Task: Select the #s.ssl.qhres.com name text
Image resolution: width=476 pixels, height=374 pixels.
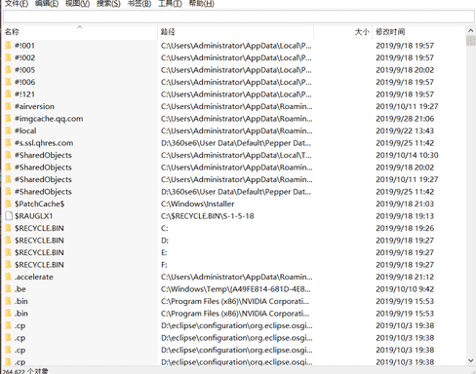Action: (44, 143)
